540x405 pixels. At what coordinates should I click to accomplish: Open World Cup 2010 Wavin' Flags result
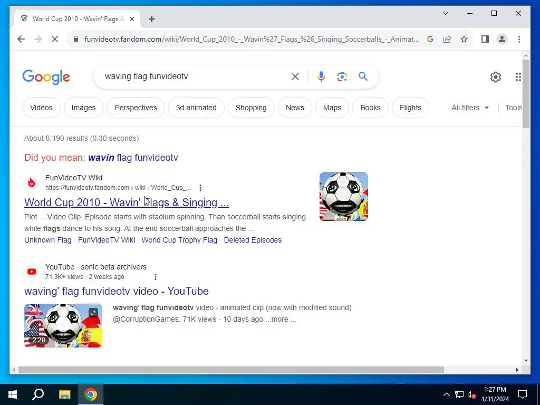pos(127,202)
